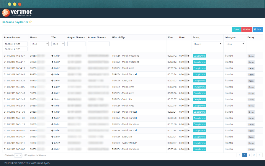265x166 pixels.
Task: Focus the Aranan Numara filter input
Action: 99,44
